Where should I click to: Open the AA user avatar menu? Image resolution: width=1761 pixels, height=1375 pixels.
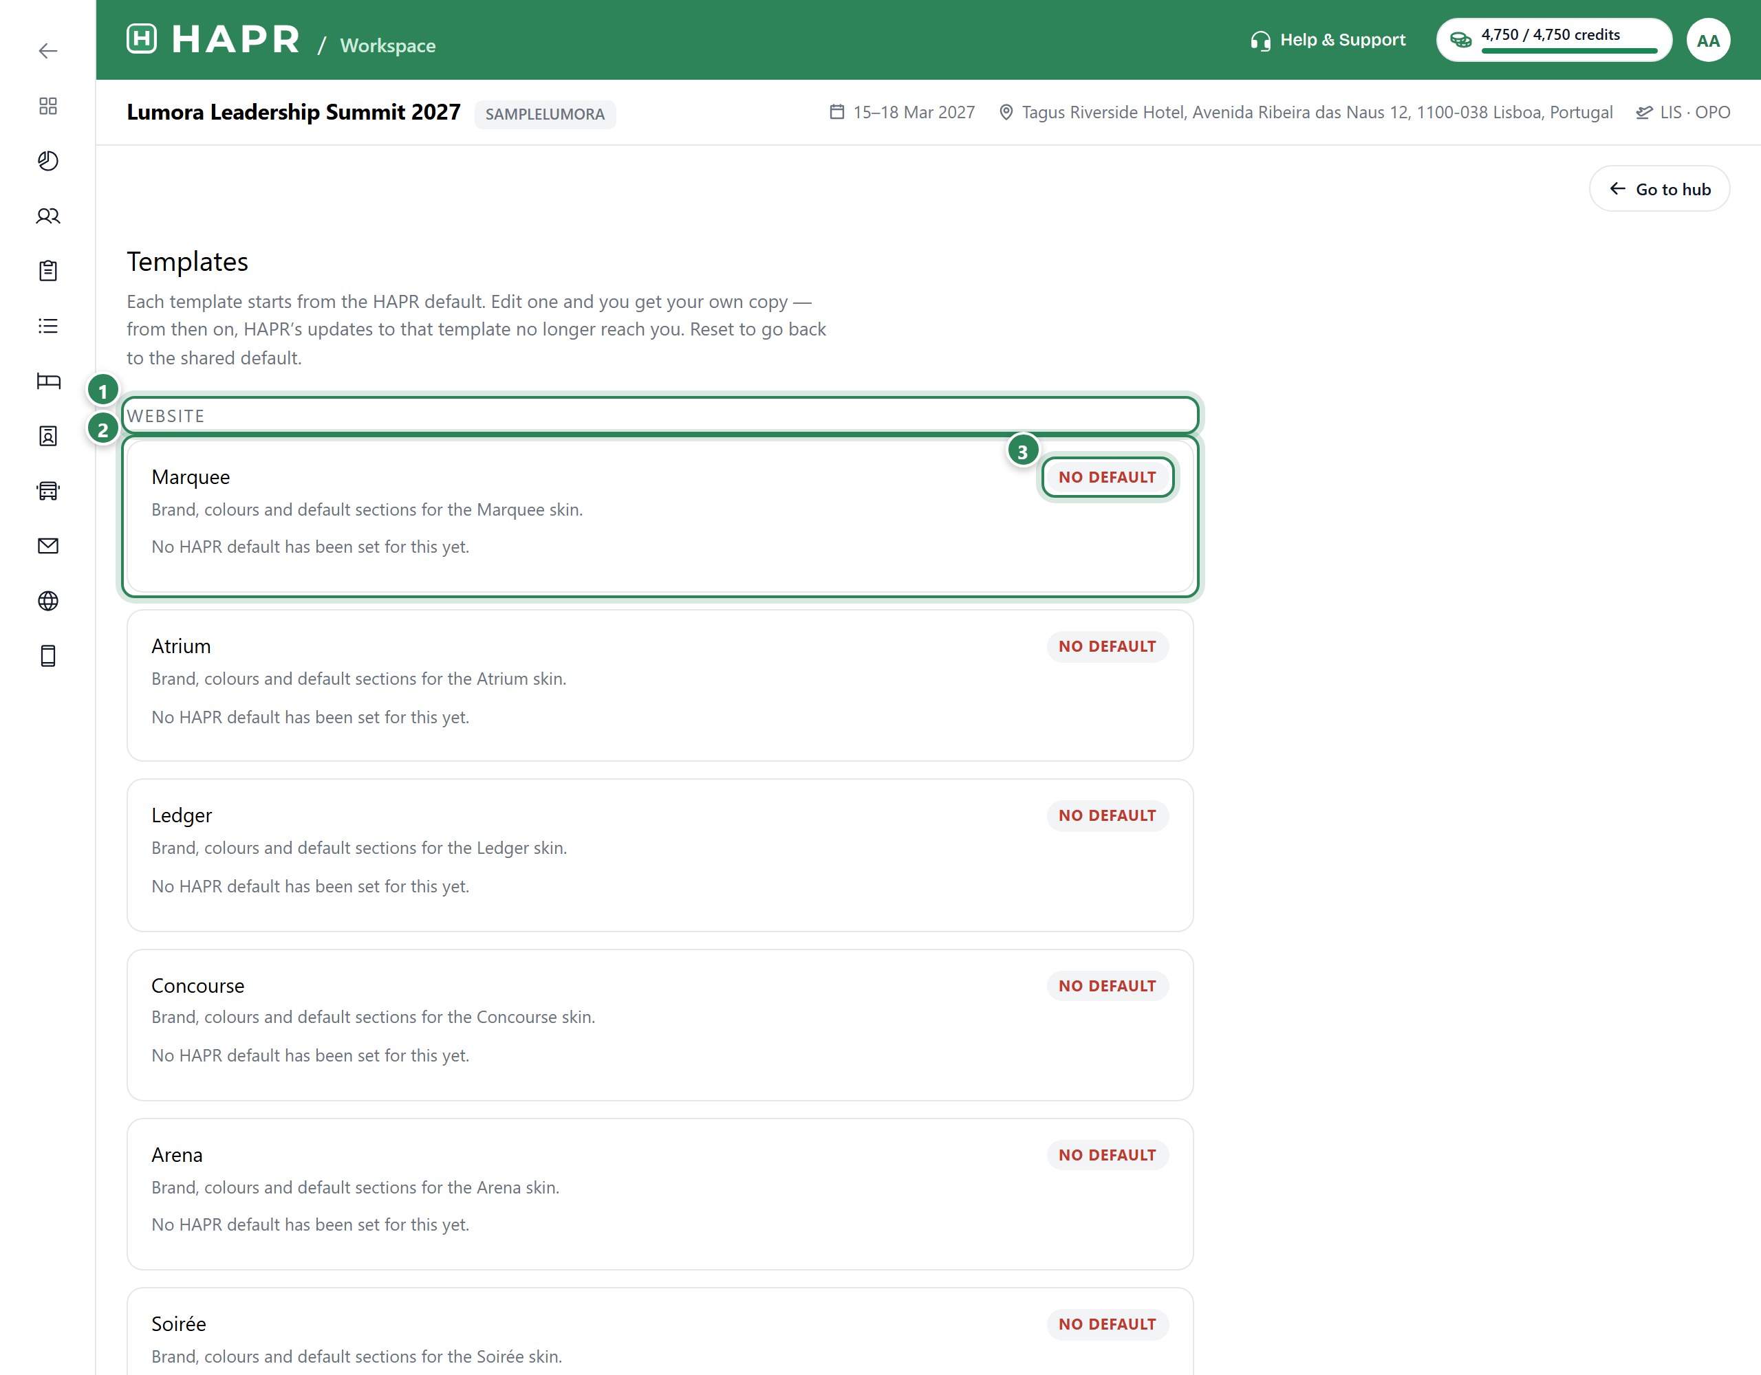point(1708,41)
